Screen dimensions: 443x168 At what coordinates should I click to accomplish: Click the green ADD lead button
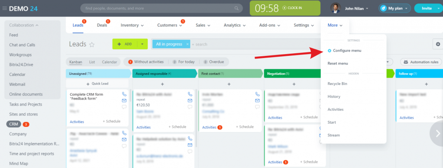[125, 44]
